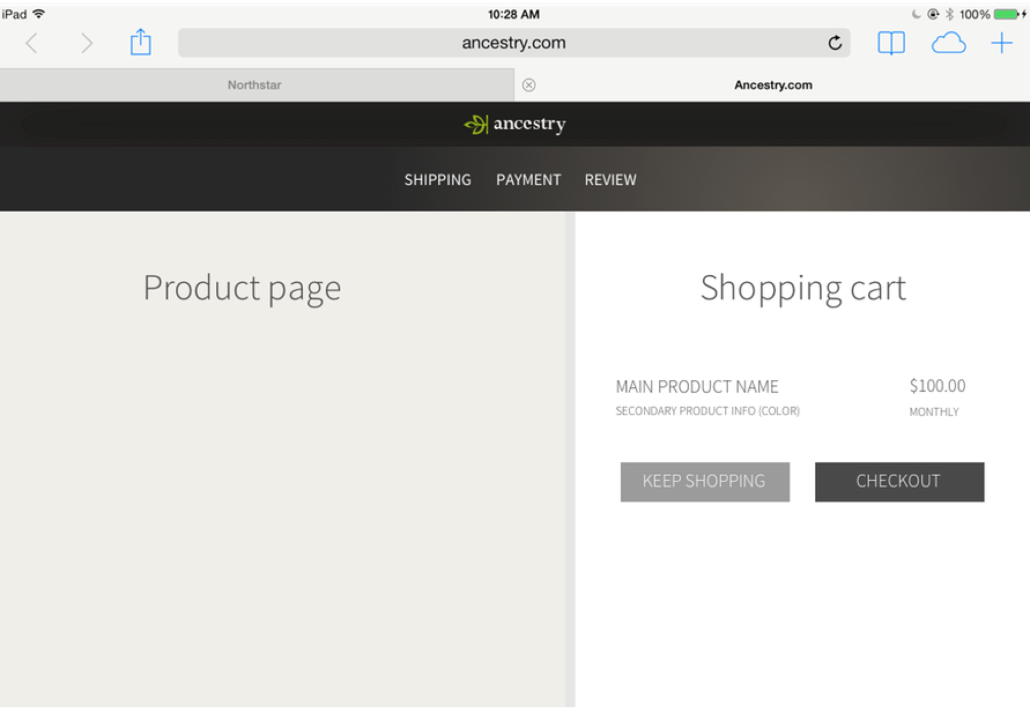Go forward with the Safari forward arrow
This screenshot has height=708, width=1030.
pos(87,43)
